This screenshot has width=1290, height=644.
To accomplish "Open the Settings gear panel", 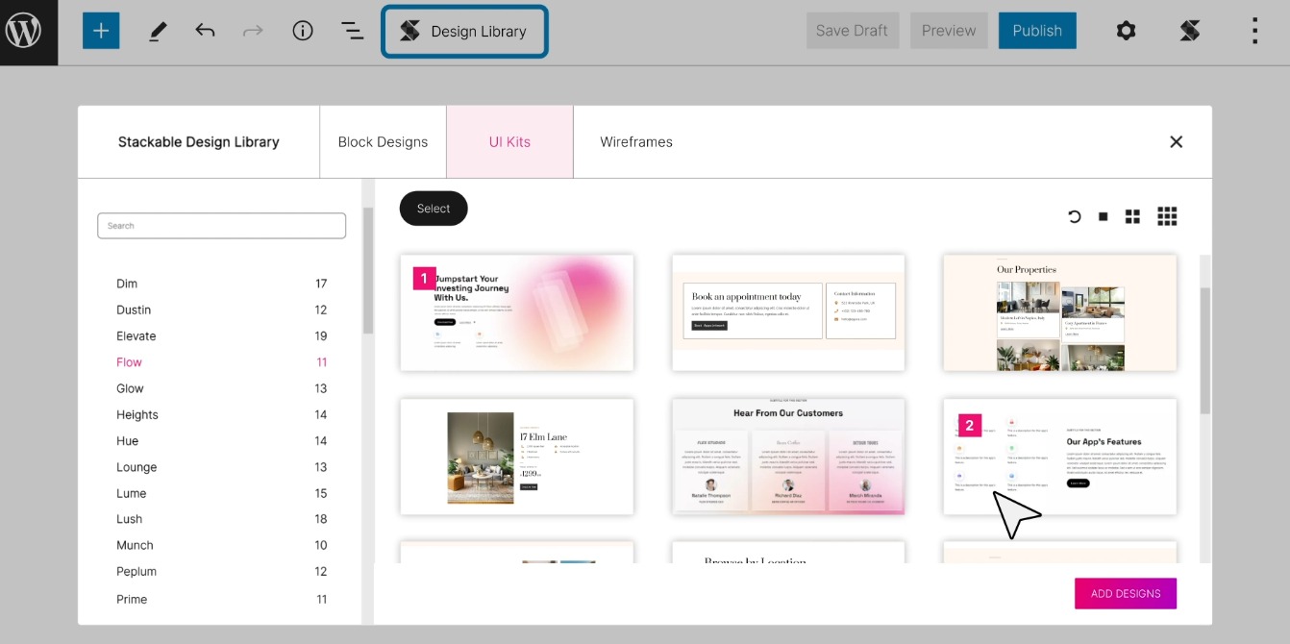I will coord(1126,31).
